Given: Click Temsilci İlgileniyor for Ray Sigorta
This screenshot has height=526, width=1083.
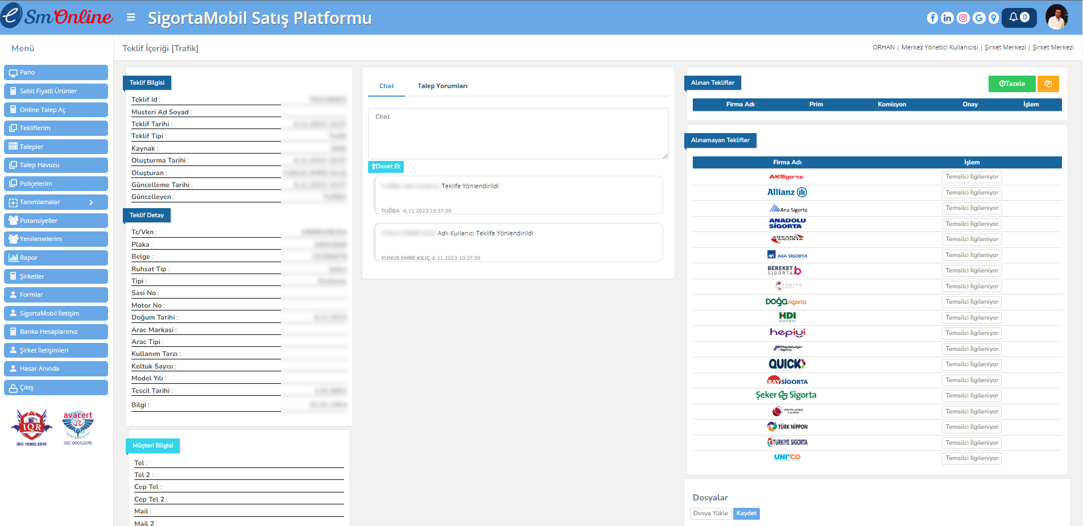Looking at the screenshot, I should point(972,380).
